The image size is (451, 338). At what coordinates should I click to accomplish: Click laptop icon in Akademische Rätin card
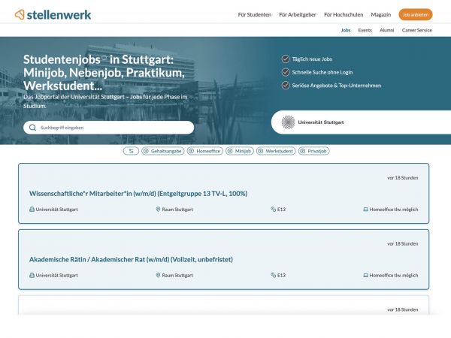click(365, 275)
